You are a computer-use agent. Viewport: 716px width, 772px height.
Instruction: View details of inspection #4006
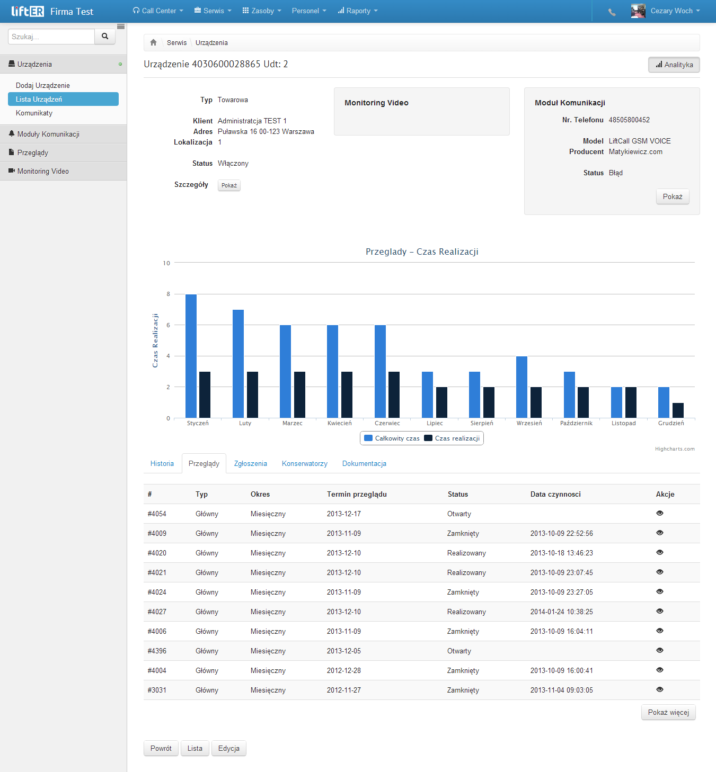tap(660, 631)
